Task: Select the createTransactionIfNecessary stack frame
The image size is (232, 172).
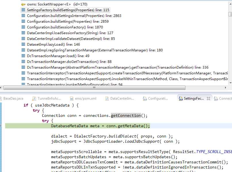Action: point(127,73)
